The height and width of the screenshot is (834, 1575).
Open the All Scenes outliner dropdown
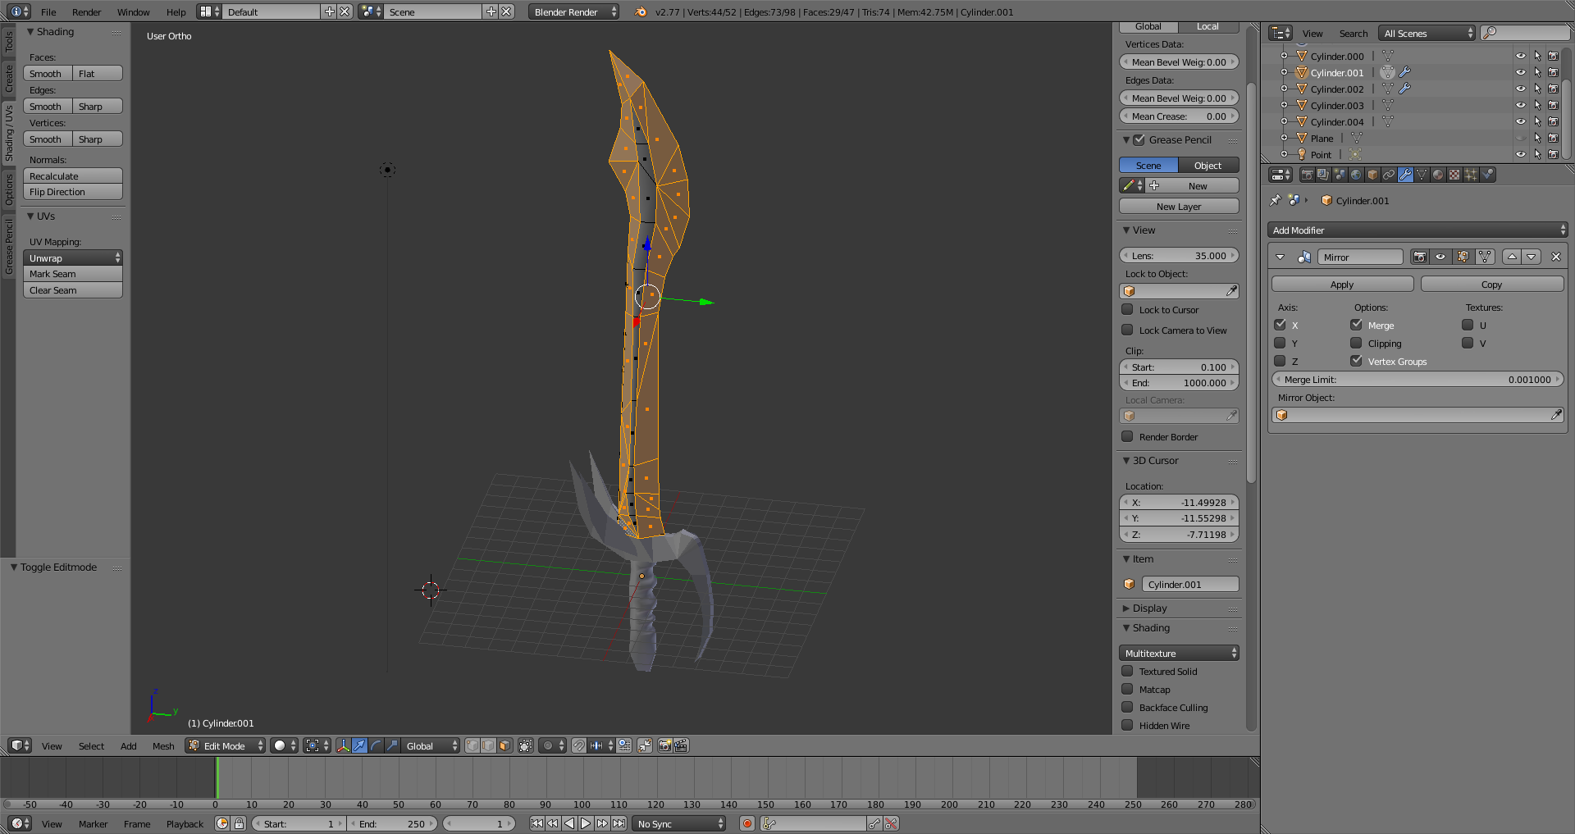coord(1427,33)
